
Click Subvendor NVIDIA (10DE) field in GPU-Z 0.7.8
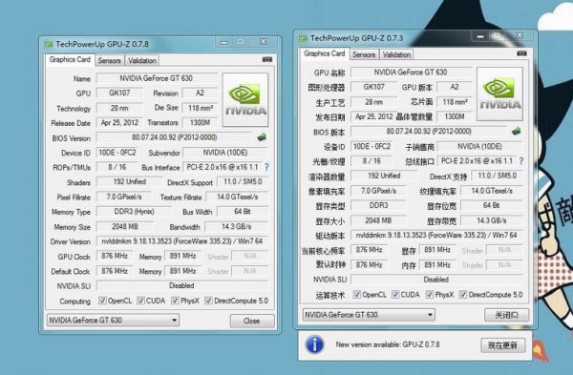click(x=225, y=153)
